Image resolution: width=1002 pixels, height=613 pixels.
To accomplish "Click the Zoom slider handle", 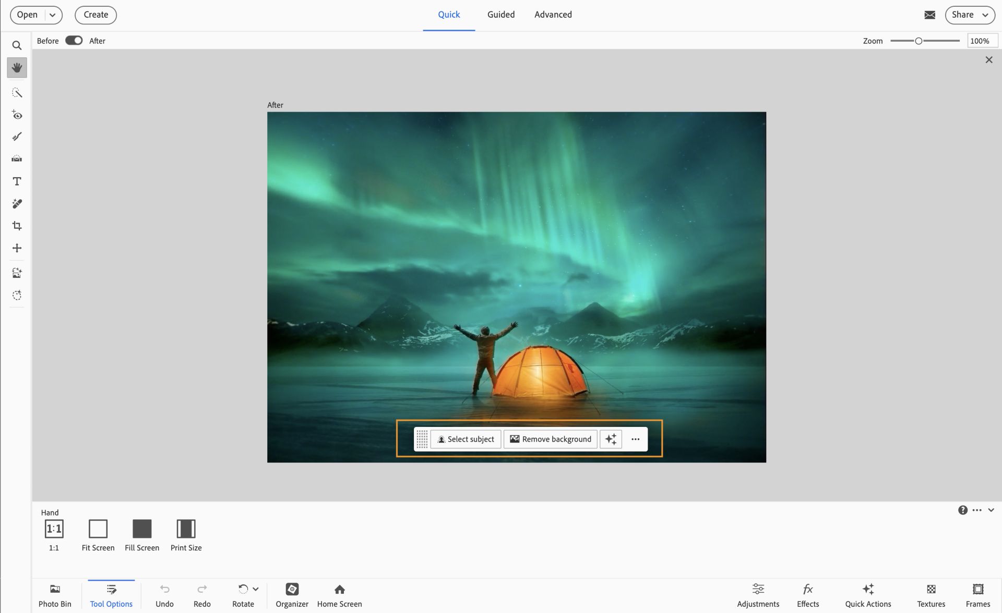I will coord(918,41).
